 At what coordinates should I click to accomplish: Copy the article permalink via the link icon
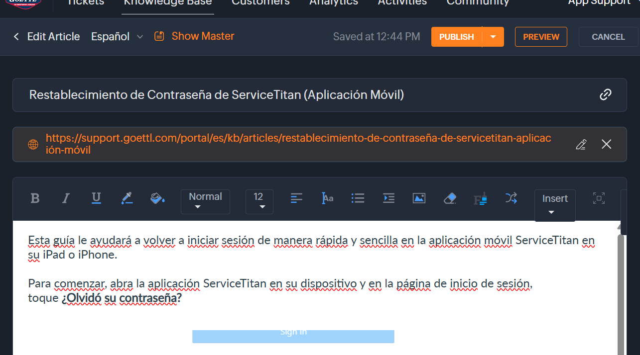[606, 94]
